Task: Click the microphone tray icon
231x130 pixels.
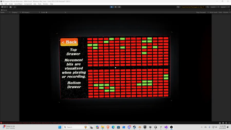Action: 209,127
